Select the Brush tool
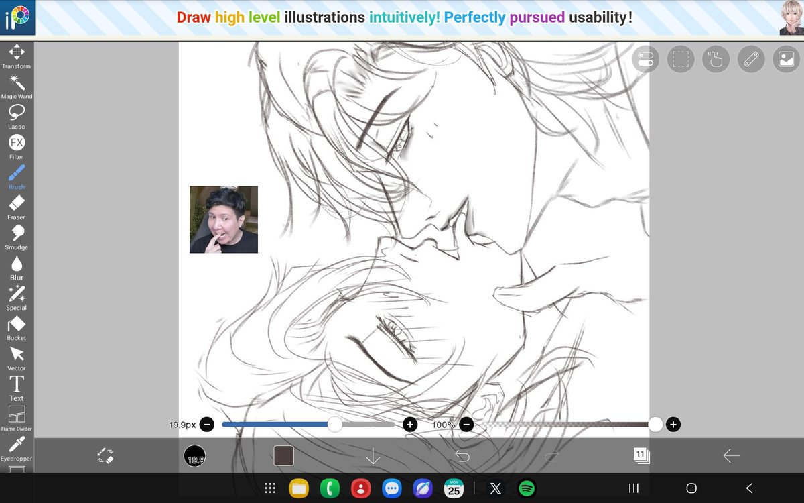Viewport: 804px width, 503px height. coord(17,177)
